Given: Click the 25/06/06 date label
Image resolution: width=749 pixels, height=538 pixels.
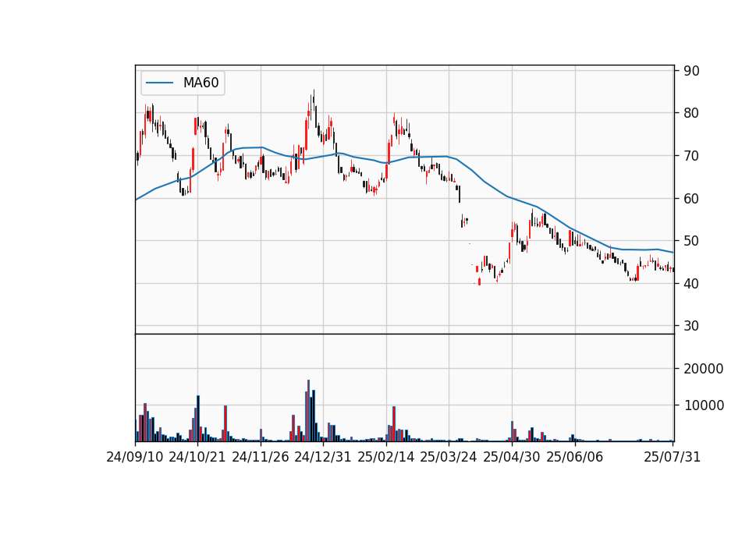Looking at the screenshot, I should pyautogui.click(x=575, y=457).
